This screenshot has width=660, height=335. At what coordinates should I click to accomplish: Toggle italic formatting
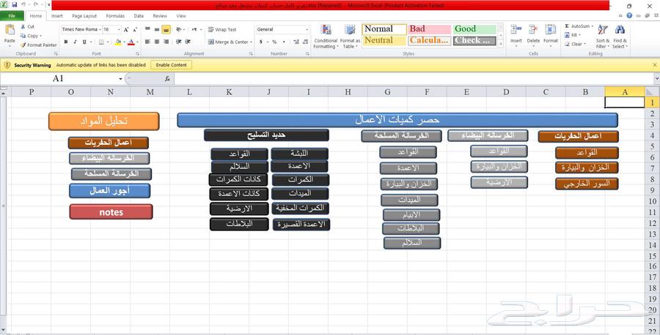click(x=75, y=42)
